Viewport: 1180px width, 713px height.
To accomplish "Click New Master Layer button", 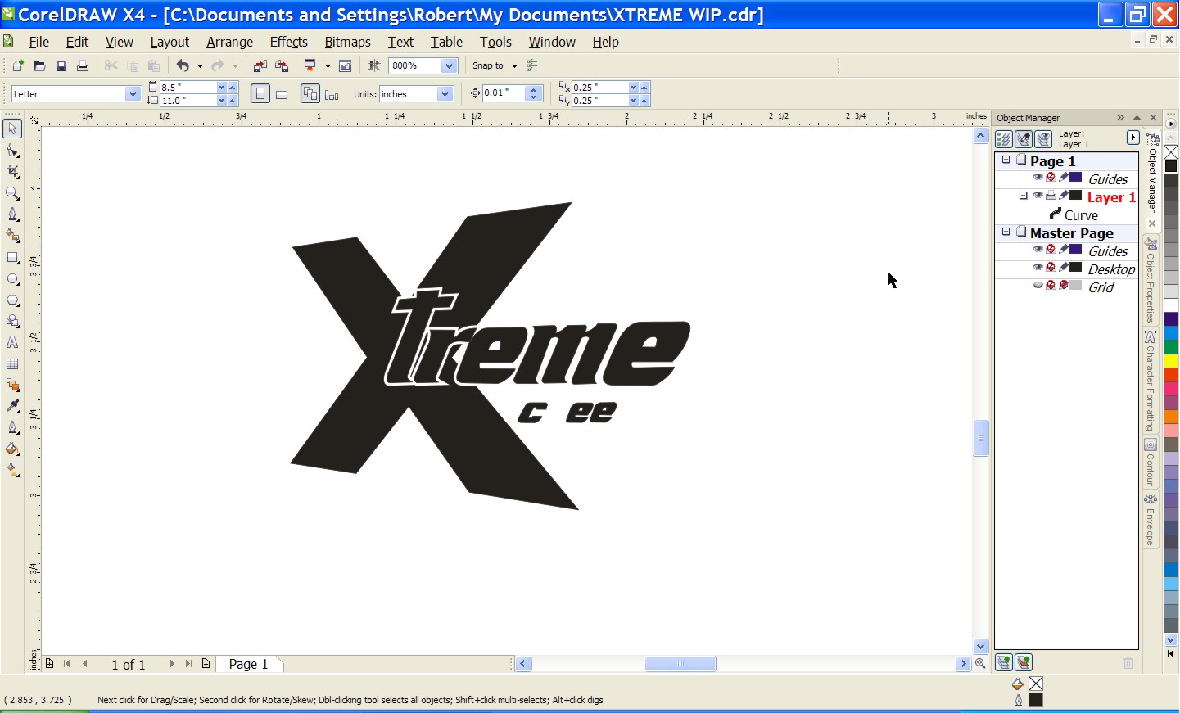I will (x=1024, y=662).
